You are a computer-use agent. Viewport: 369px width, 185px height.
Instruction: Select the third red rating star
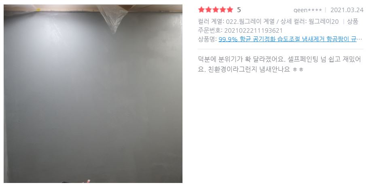click(x=216, y=10)
